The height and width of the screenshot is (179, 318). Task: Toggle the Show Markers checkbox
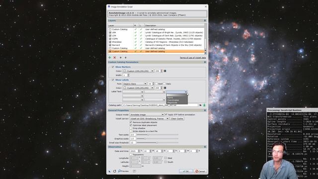(x=113, y=67)
